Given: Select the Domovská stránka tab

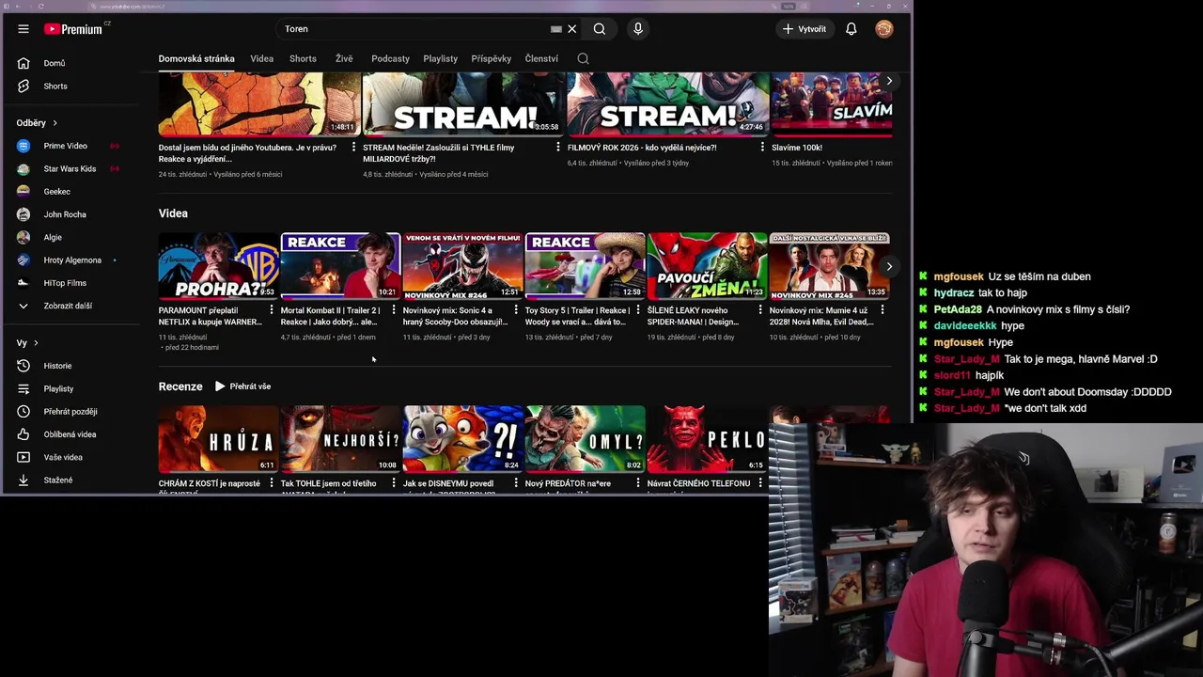Looking at the screenshot, I should click(x=196, y=58).
